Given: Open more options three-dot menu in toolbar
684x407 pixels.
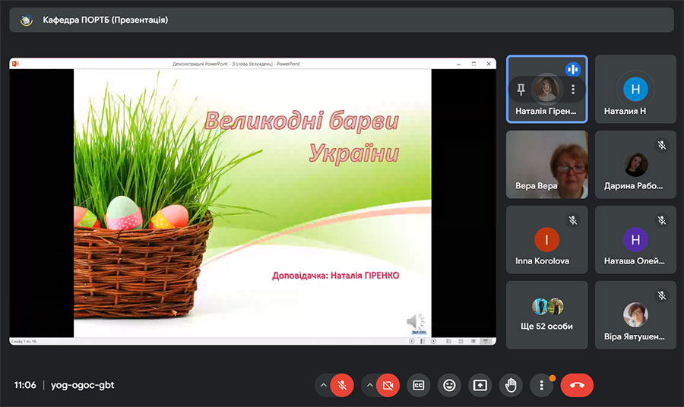Looking at the screenshot, I should (x=541, y=385).
